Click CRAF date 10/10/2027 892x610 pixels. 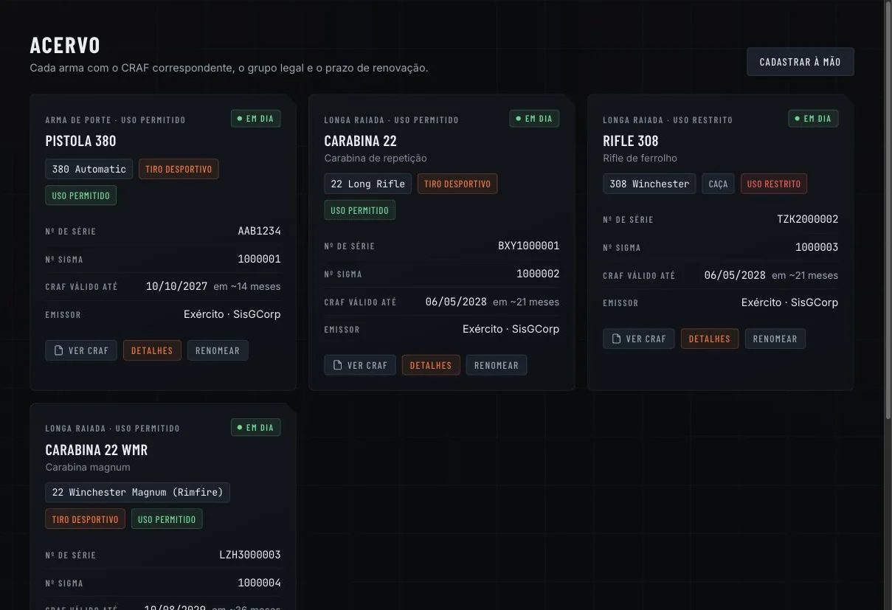click(176, 286)
